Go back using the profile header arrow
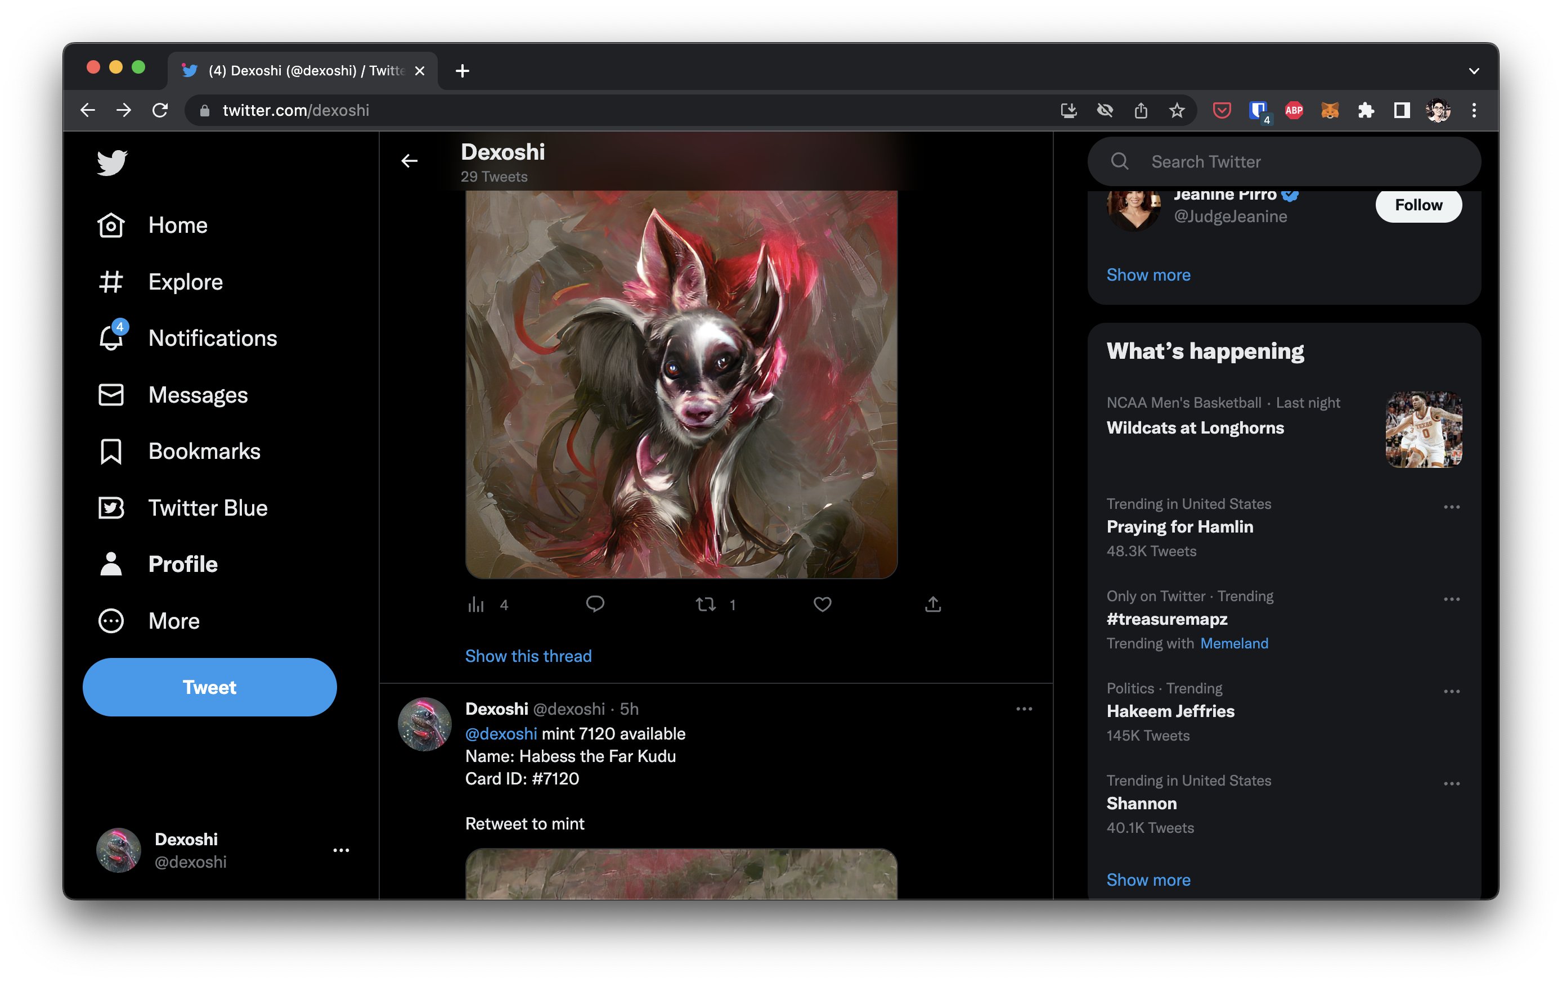This screenshot has width=1562, height=983. 409,161
